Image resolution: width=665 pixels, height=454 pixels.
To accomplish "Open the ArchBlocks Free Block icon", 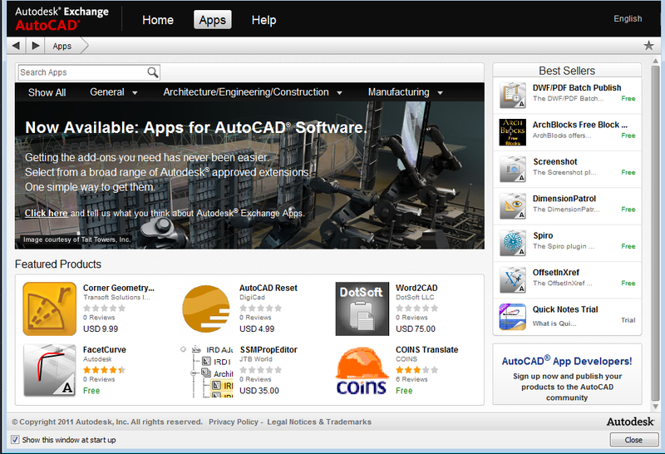I will pyautogui.click(x=512, y=132).
